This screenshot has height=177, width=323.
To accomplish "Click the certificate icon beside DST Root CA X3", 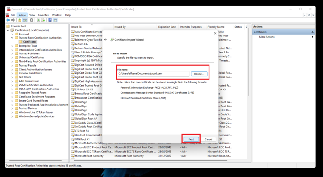I will click(x=73, y=89).
